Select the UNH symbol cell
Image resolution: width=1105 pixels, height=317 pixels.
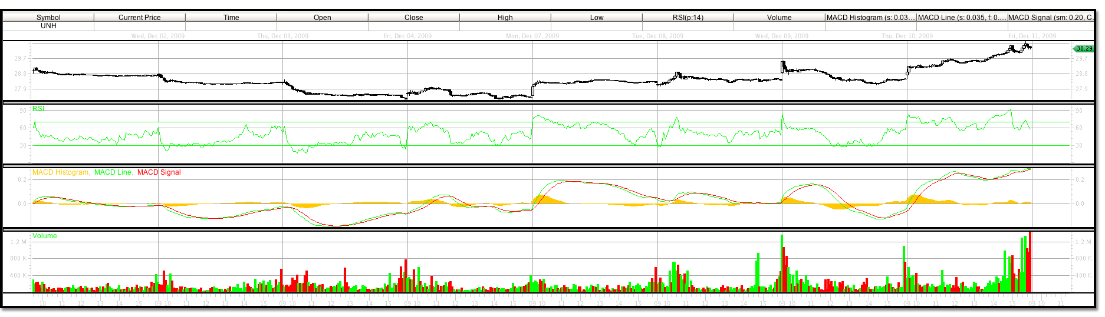(48, 26)
